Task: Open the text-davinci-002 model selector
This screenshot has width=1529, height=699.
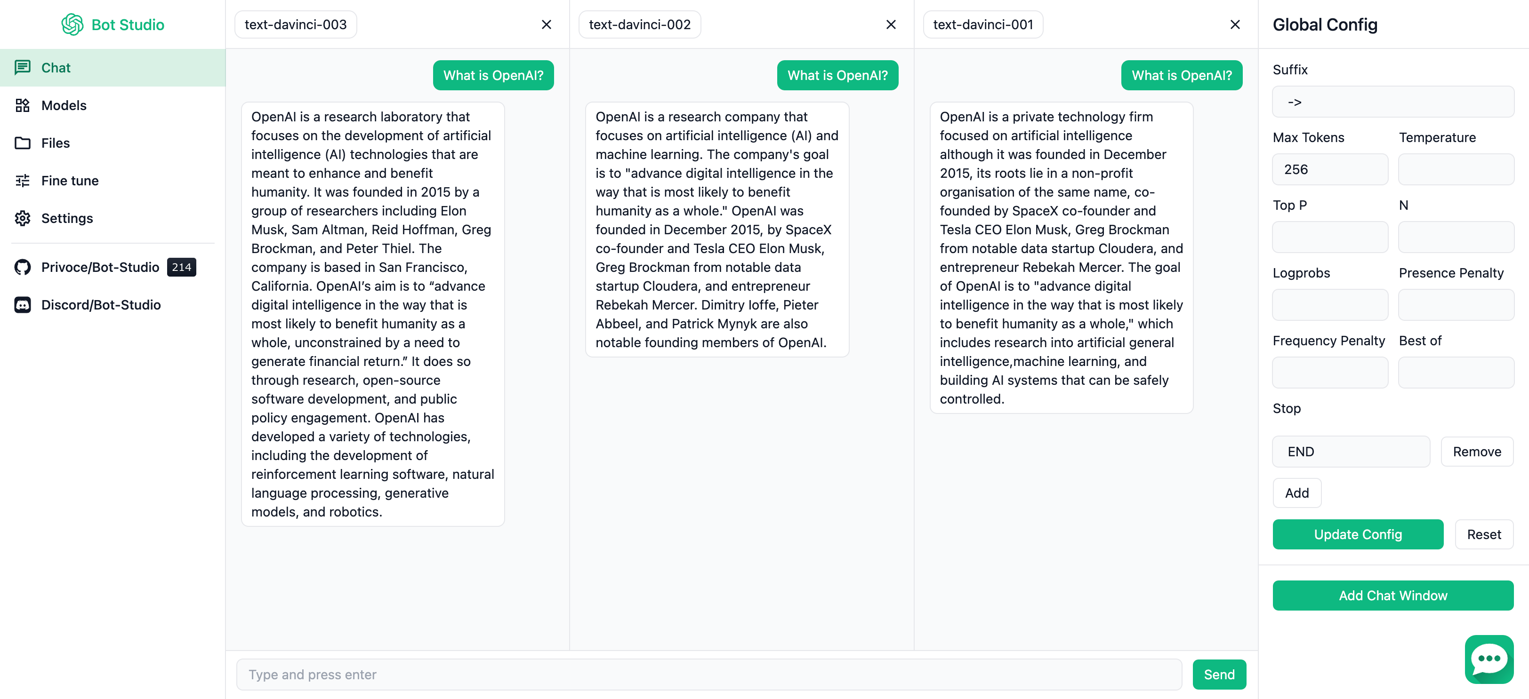Action: tap(640, 24)
